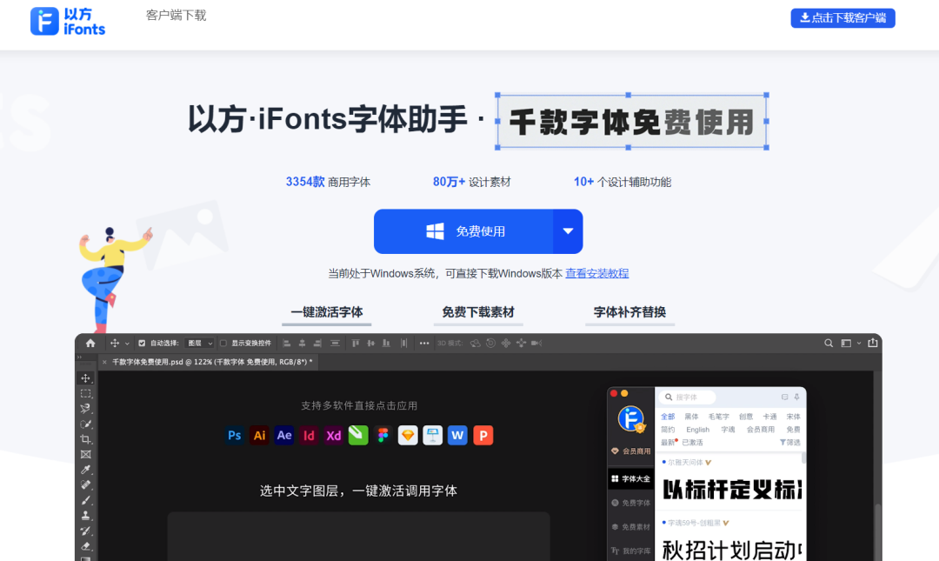
Task: Select the History Brush tool
Action: point(85,531)
